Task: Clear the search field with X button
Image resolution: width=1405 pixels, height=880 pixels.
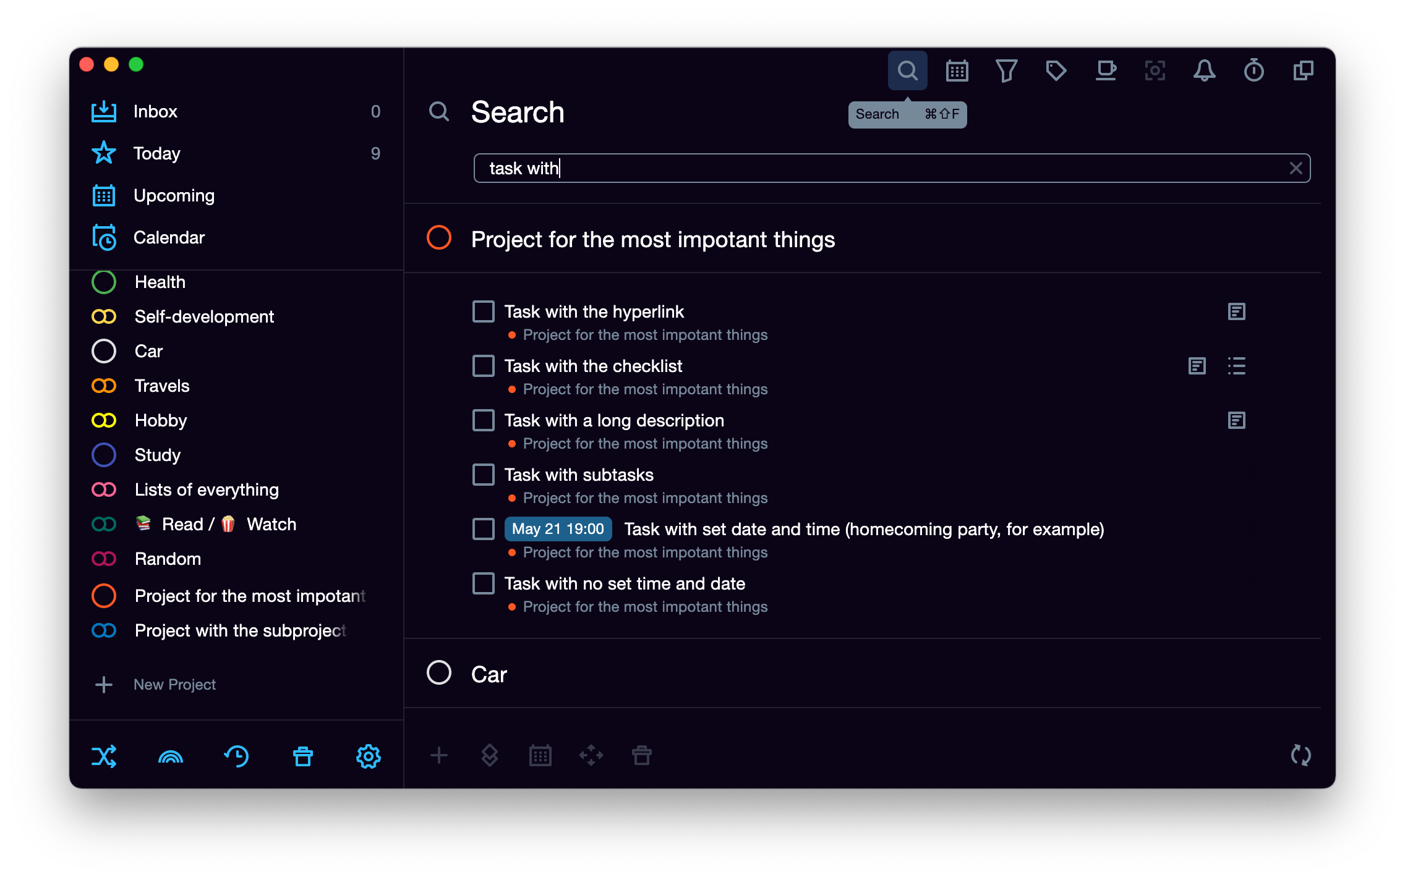Action: [1296, 168]
